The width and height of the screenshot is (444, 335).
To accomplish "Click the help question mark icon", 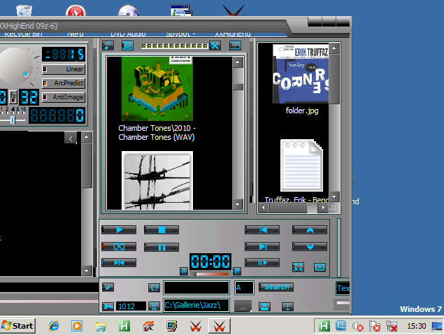I will [236, 45].
